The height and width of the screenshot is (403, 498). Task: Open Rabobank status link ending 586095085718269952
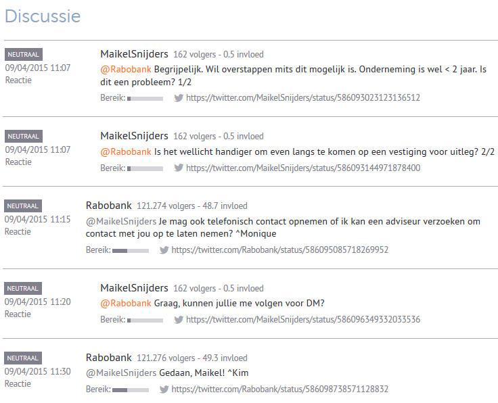click(280, 250)
